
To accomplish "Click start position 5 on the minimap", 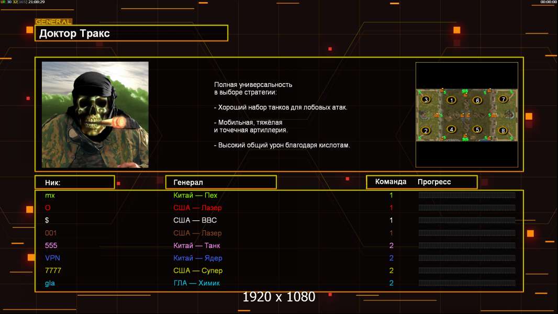I will (x=477, y=129).
